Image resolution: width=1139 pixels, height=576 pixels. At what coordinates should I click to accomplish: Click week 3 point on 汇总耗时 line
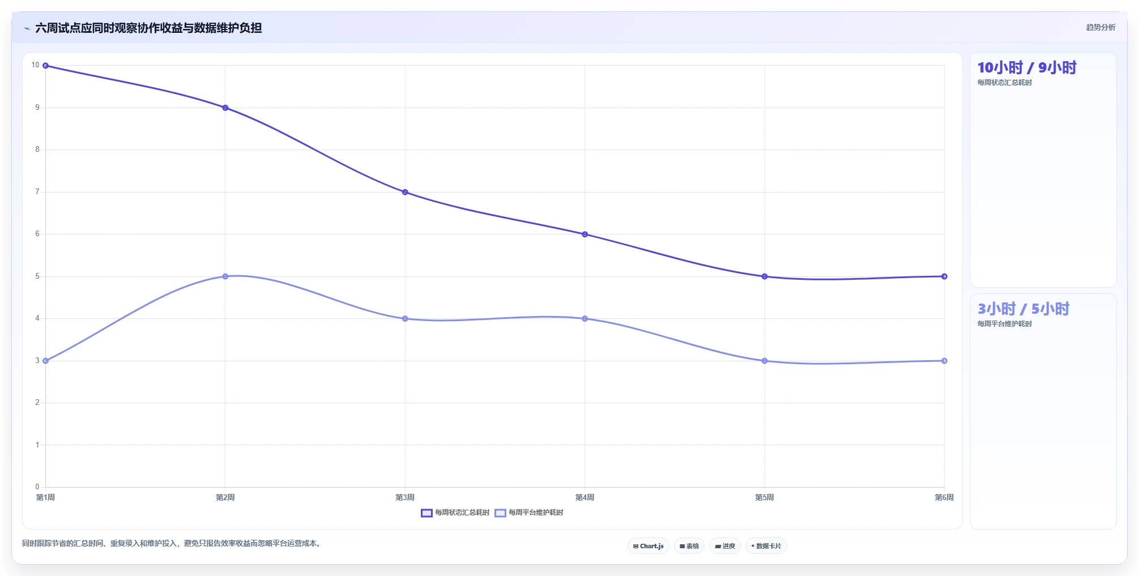[405, 192]
